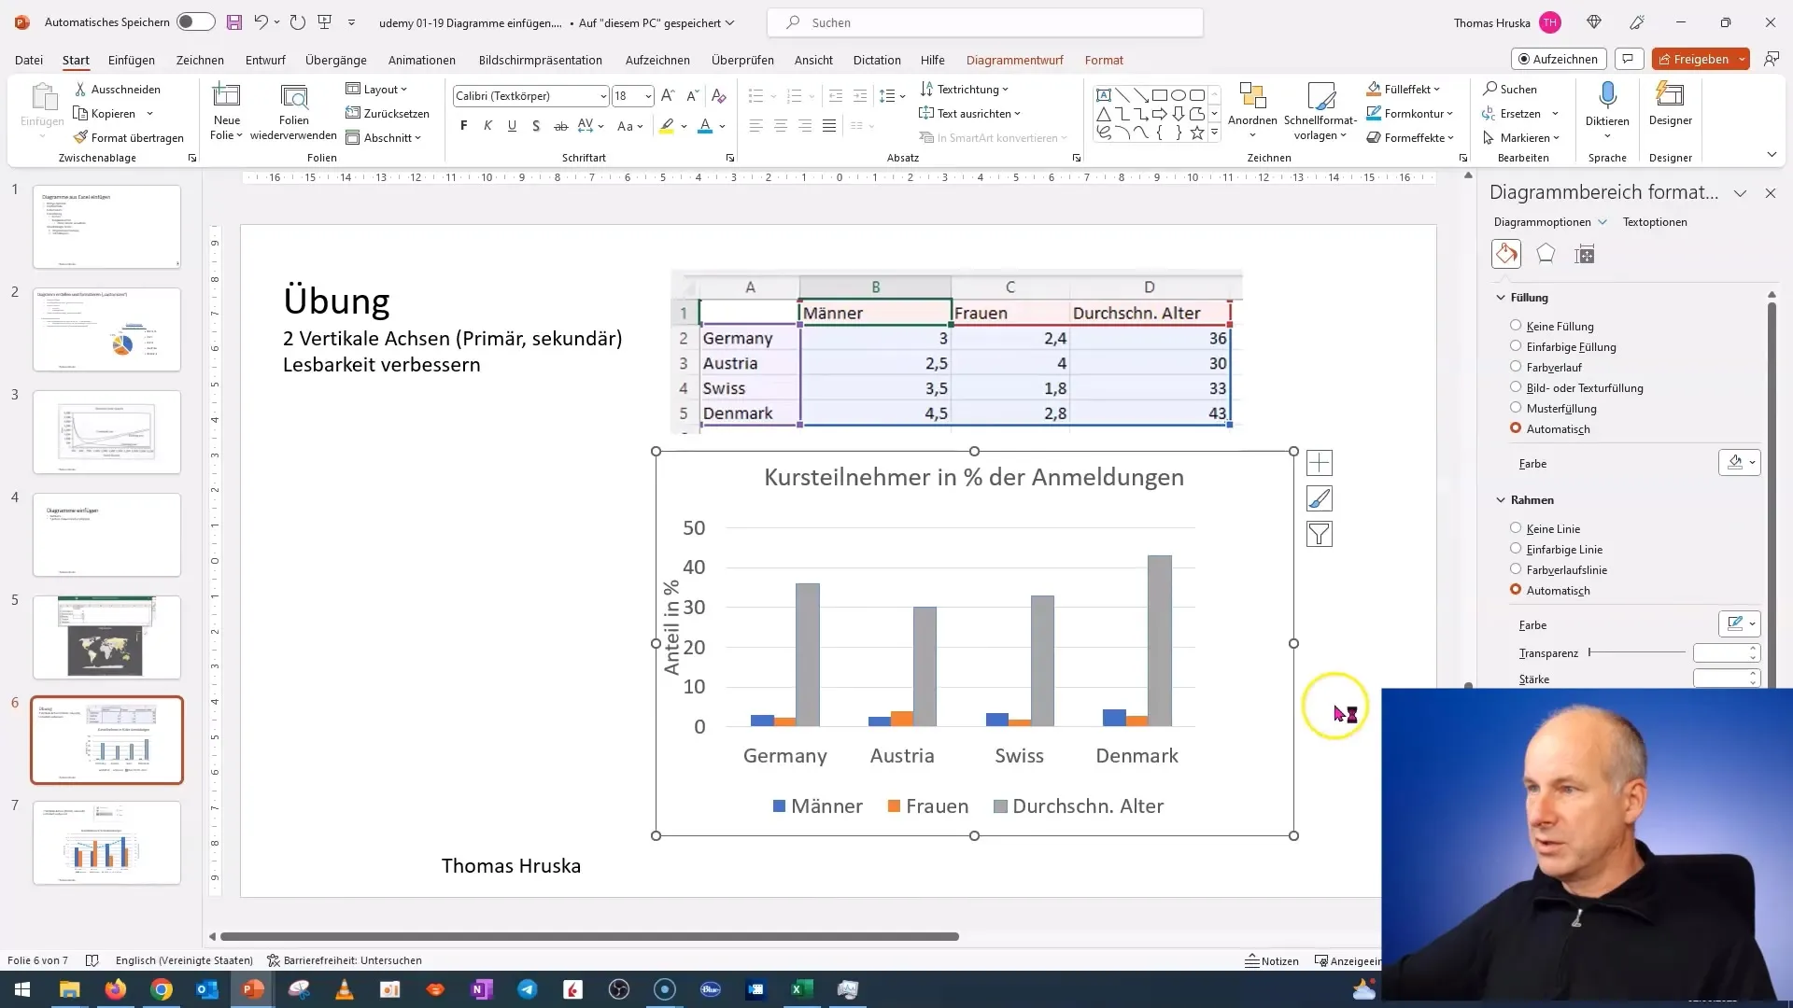Toggle Automatisch border option under Rahmen
The height and width of the screenshot is (1008, 1793).
(x=1516, y=590)
